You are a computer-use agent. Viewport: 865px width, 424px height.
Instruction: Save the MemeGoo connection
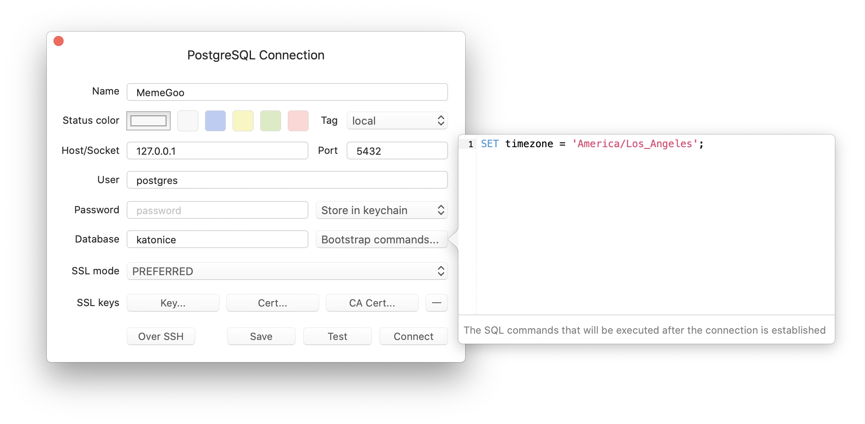pyautogui.click(x=261, y=336)
